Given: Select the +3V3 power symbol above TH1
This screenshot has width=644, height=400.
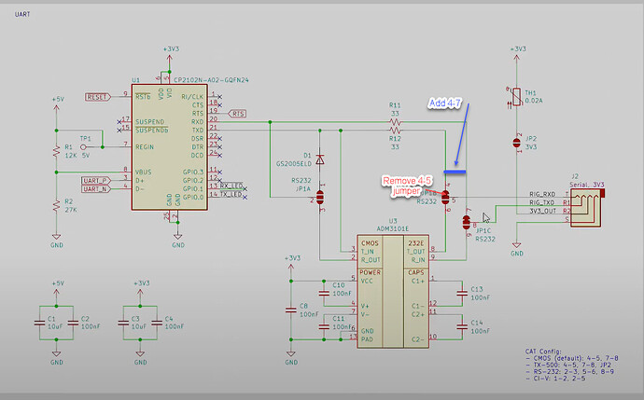Looking at the screenshot, I should click(x=517, y=54).
